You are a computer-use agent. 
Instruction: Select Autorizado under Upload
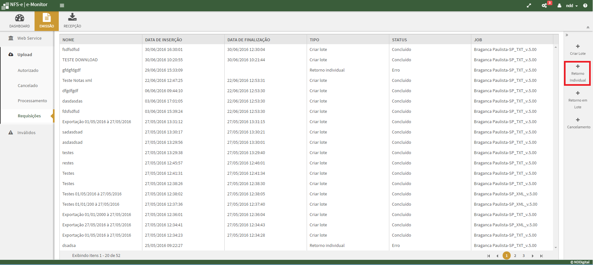28,70
